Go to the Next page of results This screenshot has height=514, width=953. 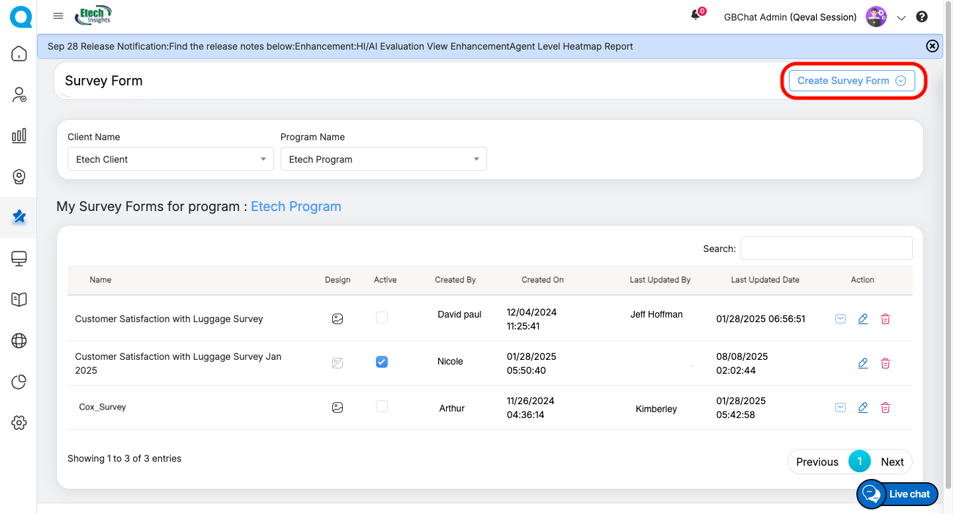891,462
